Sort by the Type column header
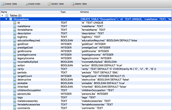This screenshot has height=110, width=172. point(70,12)
